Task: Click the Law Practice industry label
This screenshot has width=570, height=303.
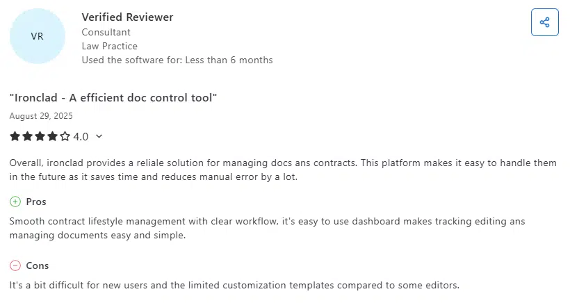Action: [109, 46]
